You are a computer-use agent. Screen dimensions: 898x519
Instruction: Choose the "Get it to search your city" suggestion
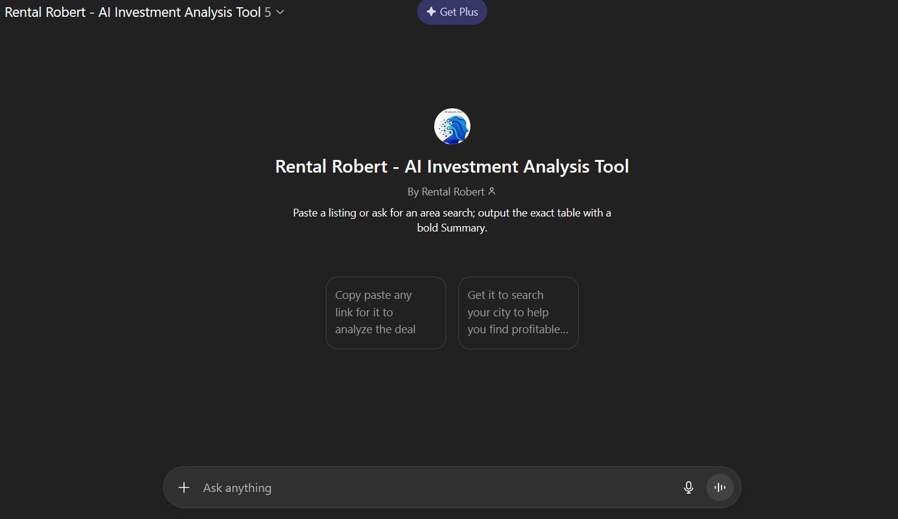[x=518, y=313]
